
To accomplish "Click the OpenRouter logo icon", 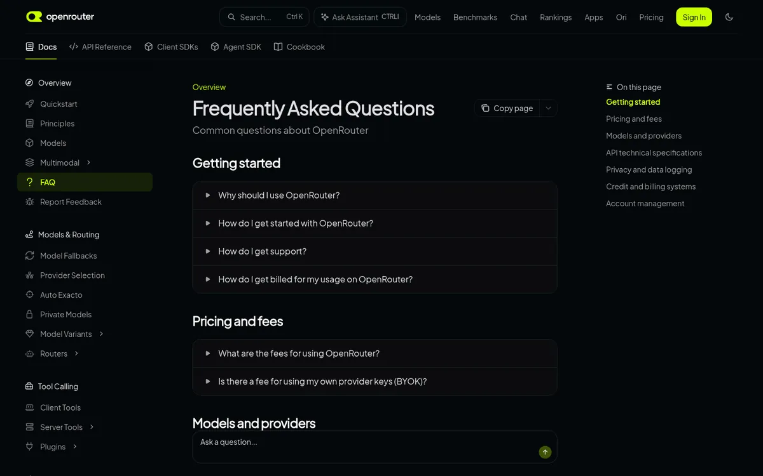I will point(34,17).
